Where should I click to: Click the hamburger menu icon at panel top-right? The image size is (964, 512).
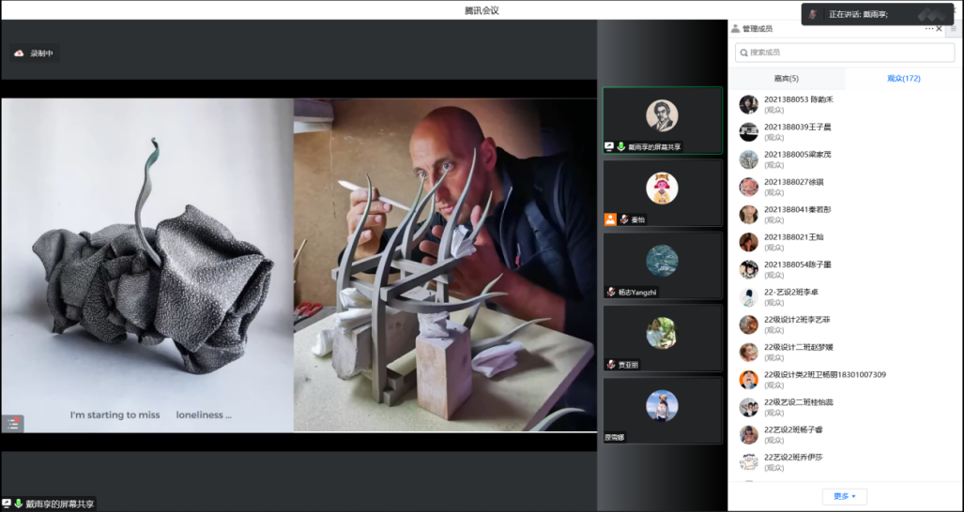pos(954,29)
